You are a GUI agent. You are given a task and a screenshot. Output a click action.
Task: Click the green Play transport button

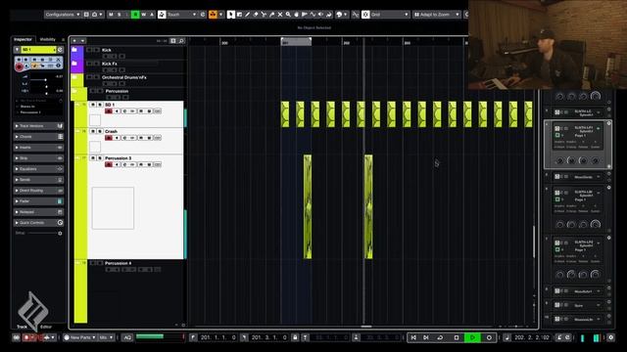[x=472, y=337]
